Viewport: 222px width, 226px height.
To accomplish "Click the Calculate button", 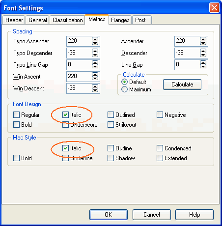I will point(182,85).
